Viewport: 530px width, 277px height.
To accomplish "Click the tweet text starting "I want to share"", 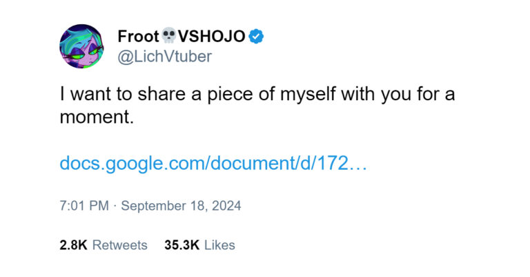I will (x=257, y=105).
